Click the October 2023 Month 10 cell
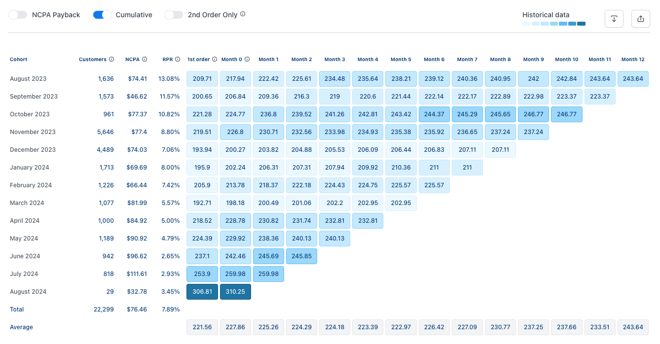Viewport: 660px width, 344px height. 566,114
